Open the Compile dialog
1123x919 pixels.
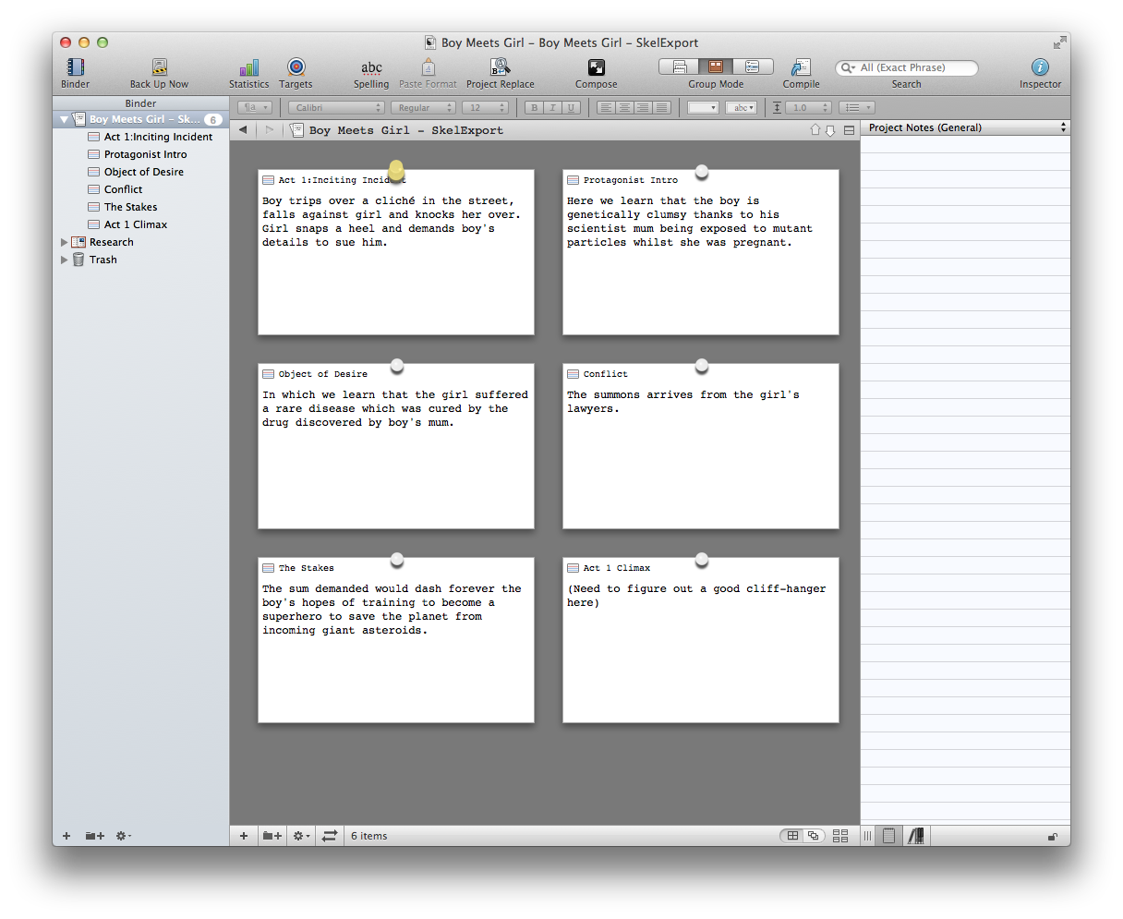click(800, 68)
